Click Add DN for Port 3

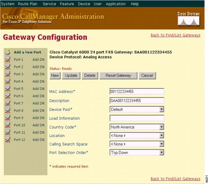pos(38,74)
